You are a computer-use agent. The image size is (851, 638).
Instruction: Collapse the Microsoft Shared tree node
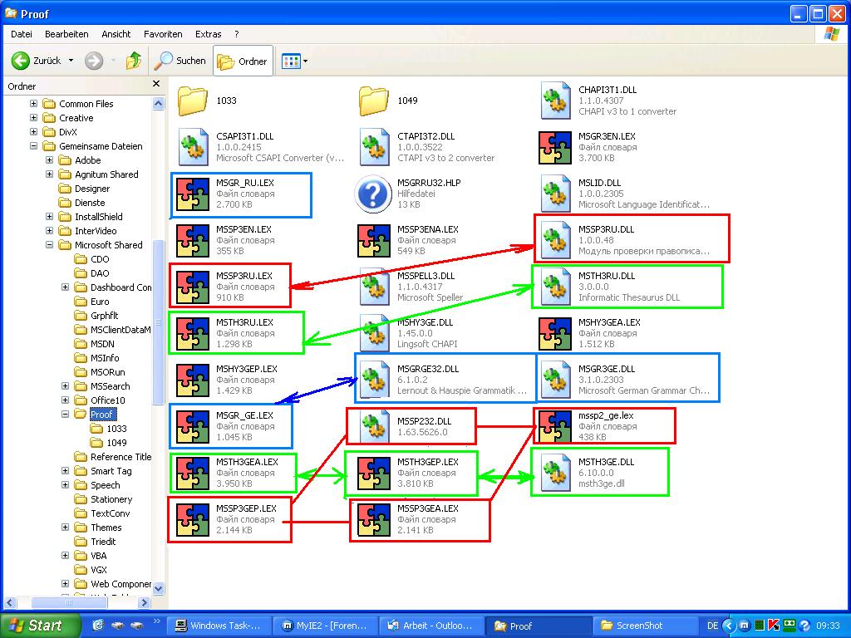click(x=49, y=245)
